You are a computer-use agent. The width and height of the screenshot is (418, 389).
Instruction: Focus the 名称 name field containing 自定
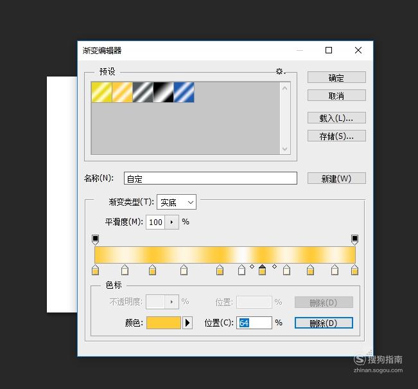(211, 178)
